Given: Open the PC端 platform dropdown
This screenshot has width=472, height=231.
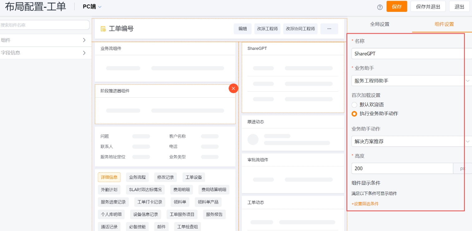Looking at the screenshot, I should 92,7.
